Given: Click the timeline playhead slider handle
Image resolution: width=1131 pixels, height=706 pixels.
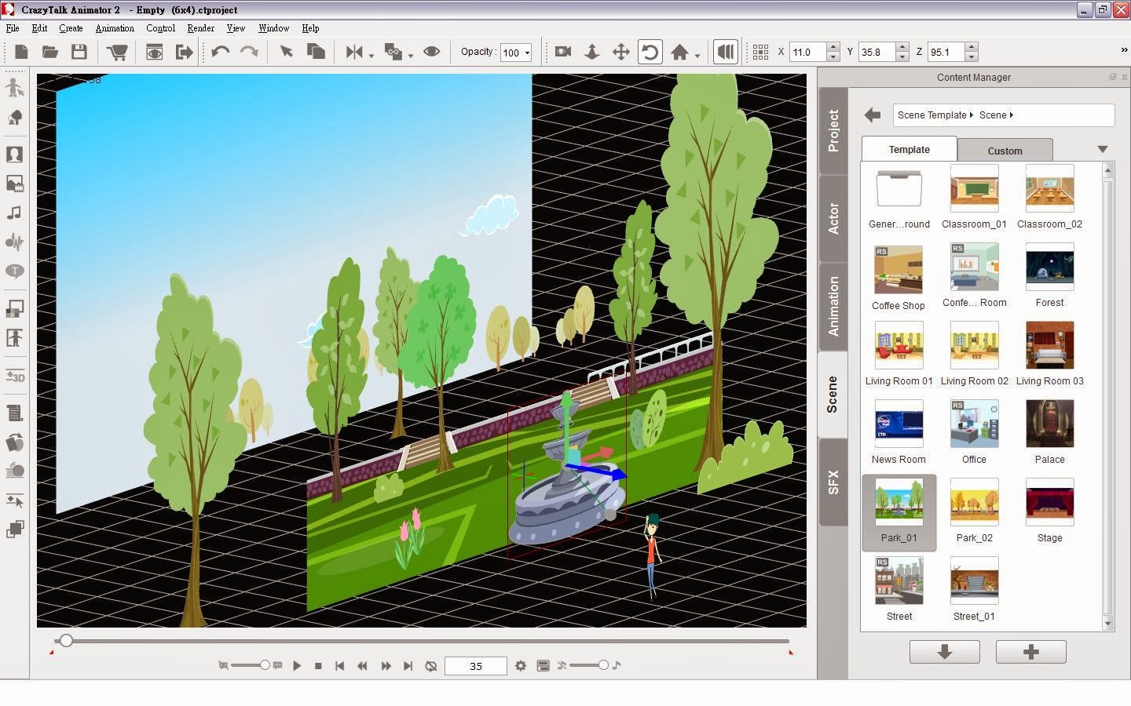Looking at the screenshot, I should (66, 641).
